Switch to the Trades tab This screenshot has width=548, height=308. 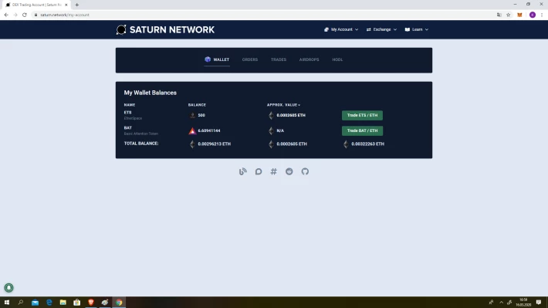[279, 59]
